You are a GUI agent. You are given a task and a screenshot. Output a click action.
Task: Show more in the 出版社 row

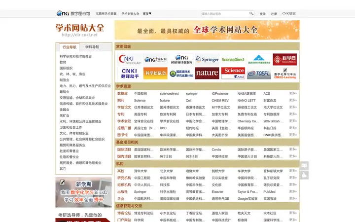(x=293, y=191)
